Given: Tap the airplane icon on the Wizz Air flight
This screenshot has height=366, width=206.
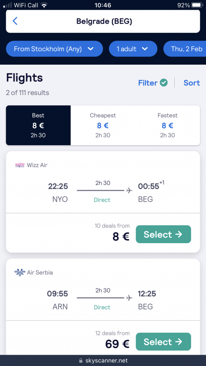Looking at the screenshot, I should [129, 191].
